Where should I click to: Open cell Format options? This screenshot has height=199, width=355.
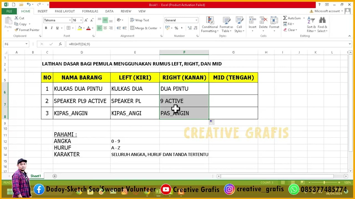point(274,23)
